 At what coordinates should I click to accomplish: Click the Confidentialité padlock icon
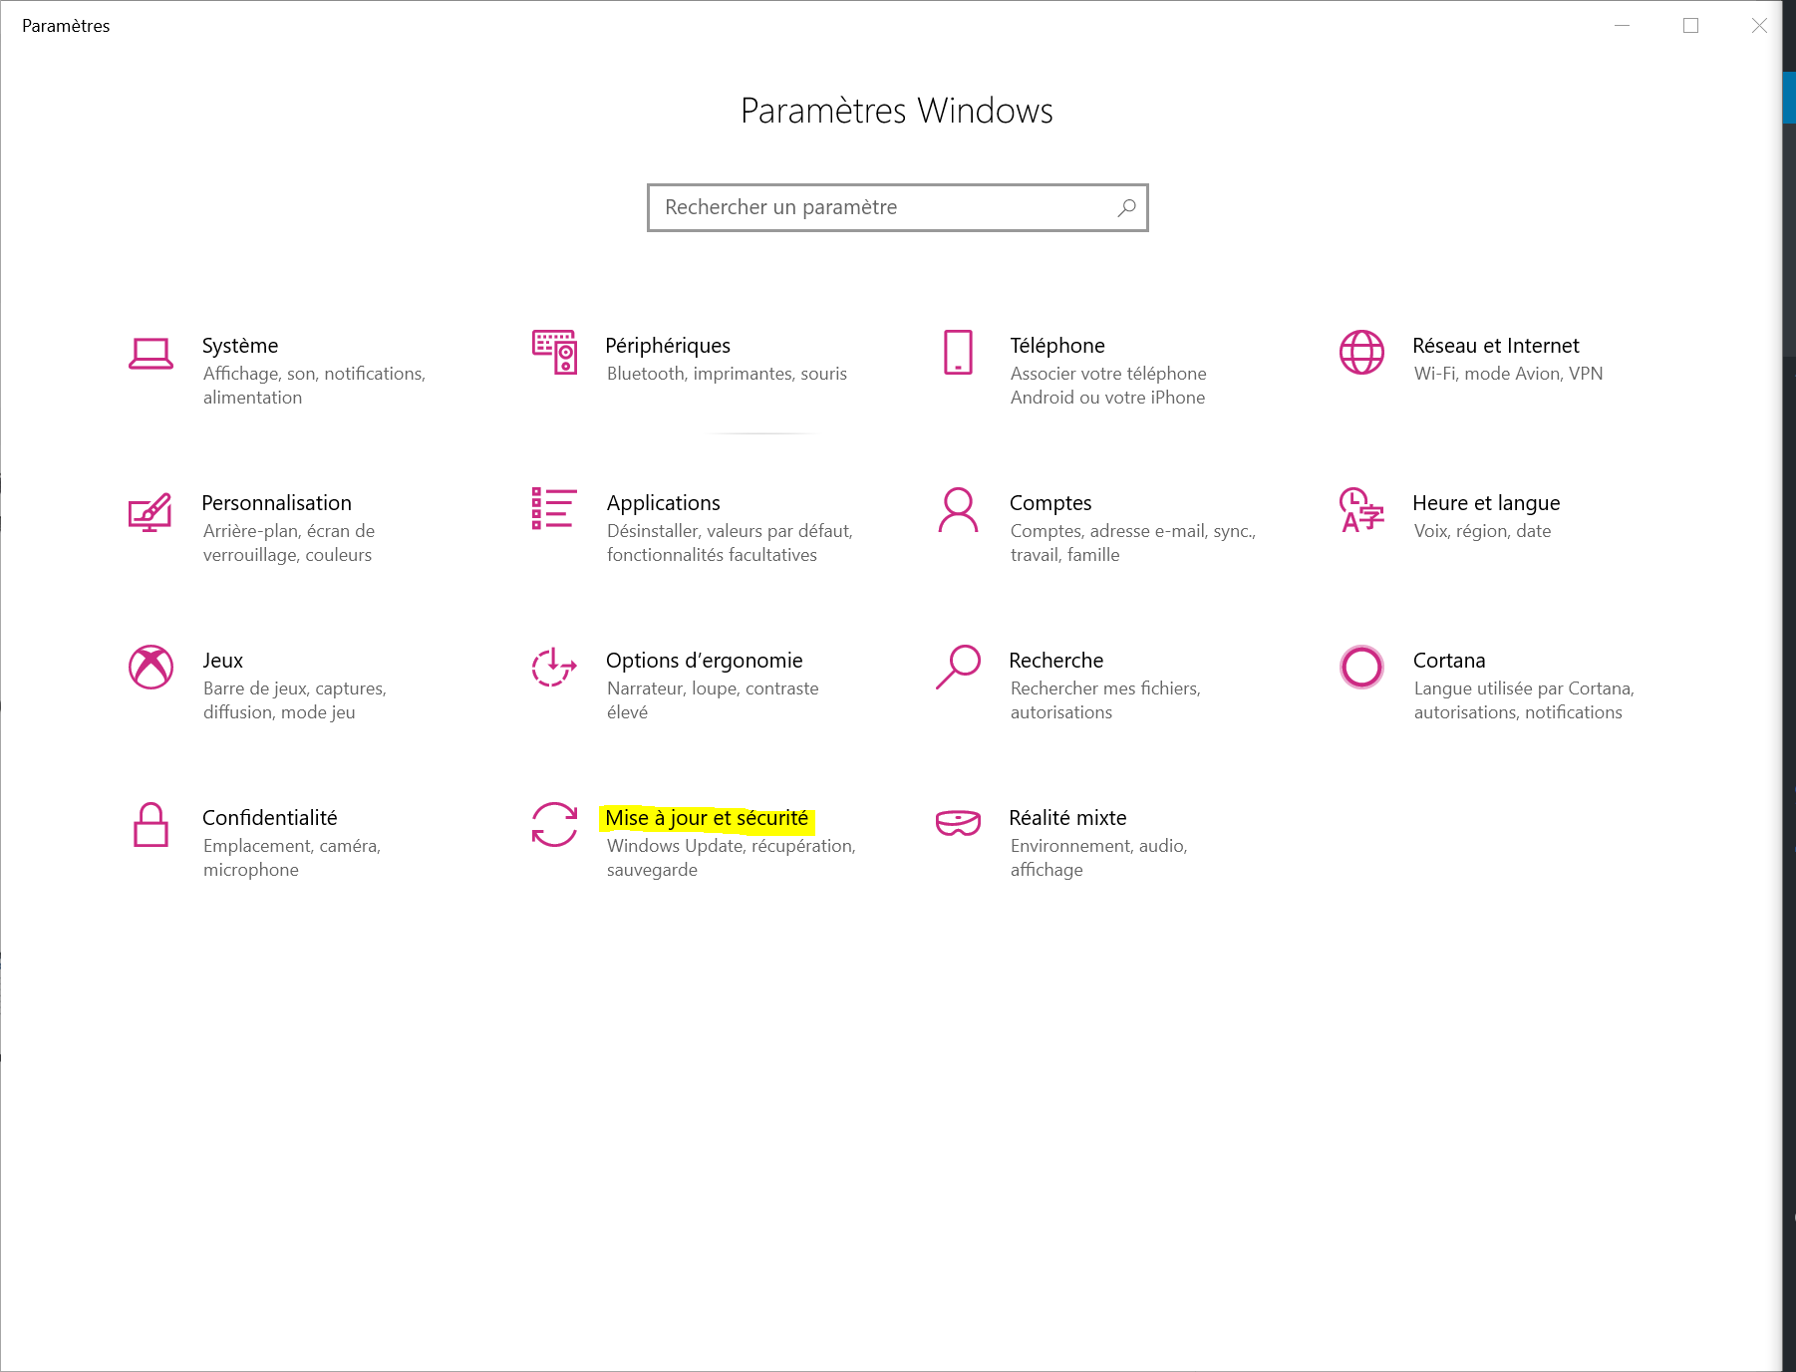coord(150,825)
